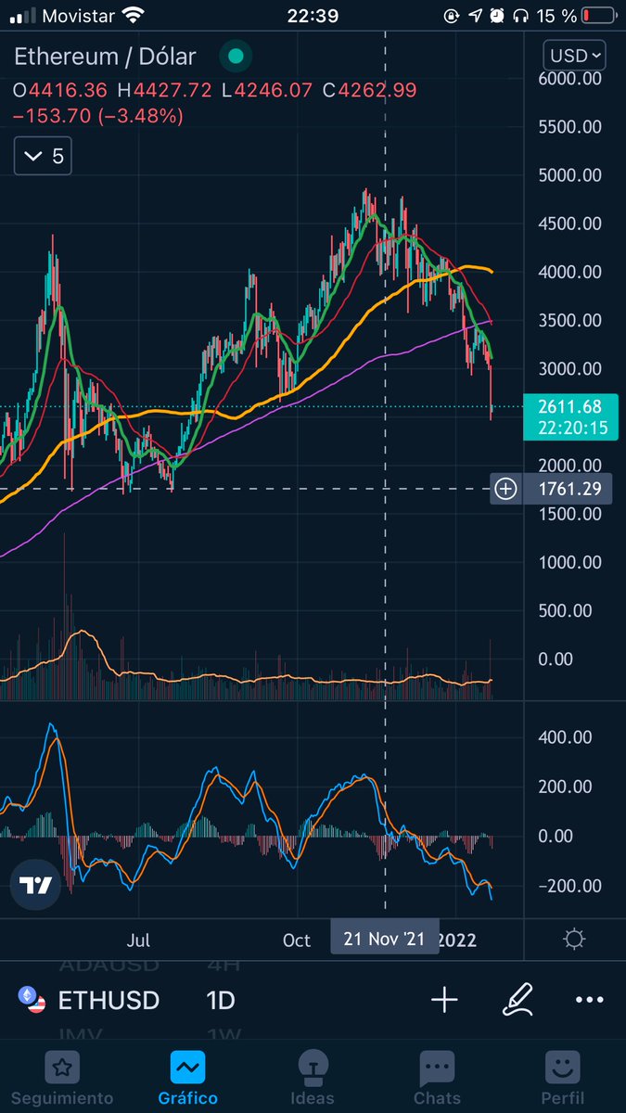626x1113 pixels.
Task: Select the 5000.00 price axis label
Action: pos(570,175)
